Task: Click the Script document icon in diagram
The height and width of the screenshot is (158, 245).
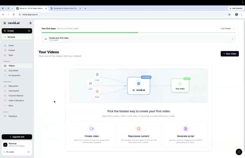Action: tap(97, 74)
